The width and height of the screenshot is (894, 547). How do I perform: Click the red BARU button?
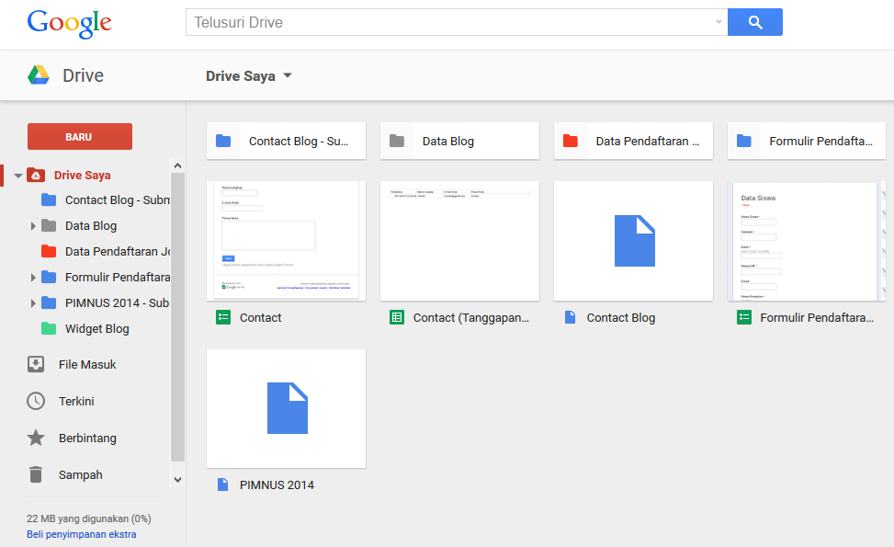(79, 135)
